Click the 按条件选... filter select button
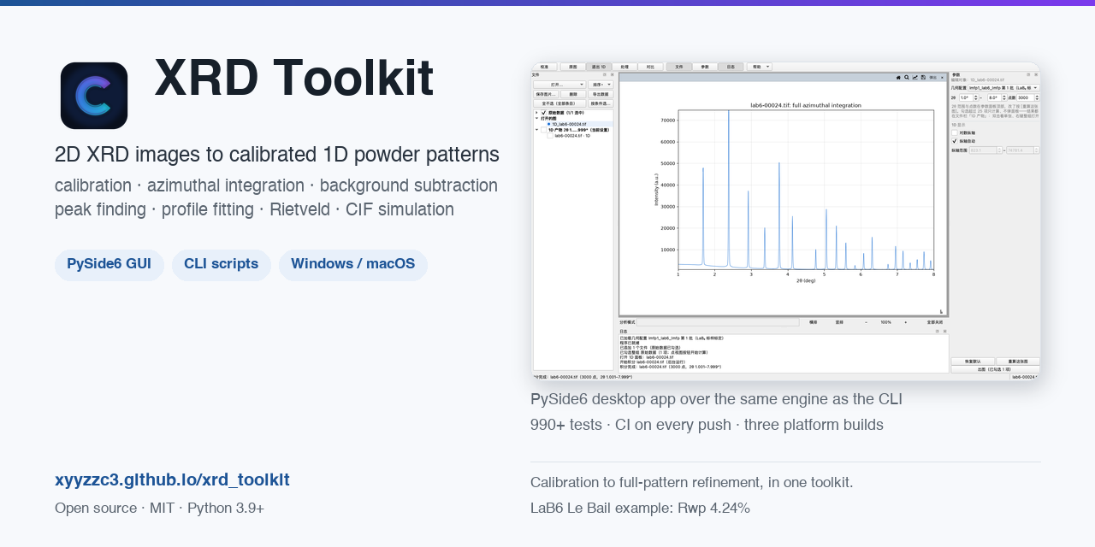The height and width of the screenshot is (547, 1095). tap(601, 103)
